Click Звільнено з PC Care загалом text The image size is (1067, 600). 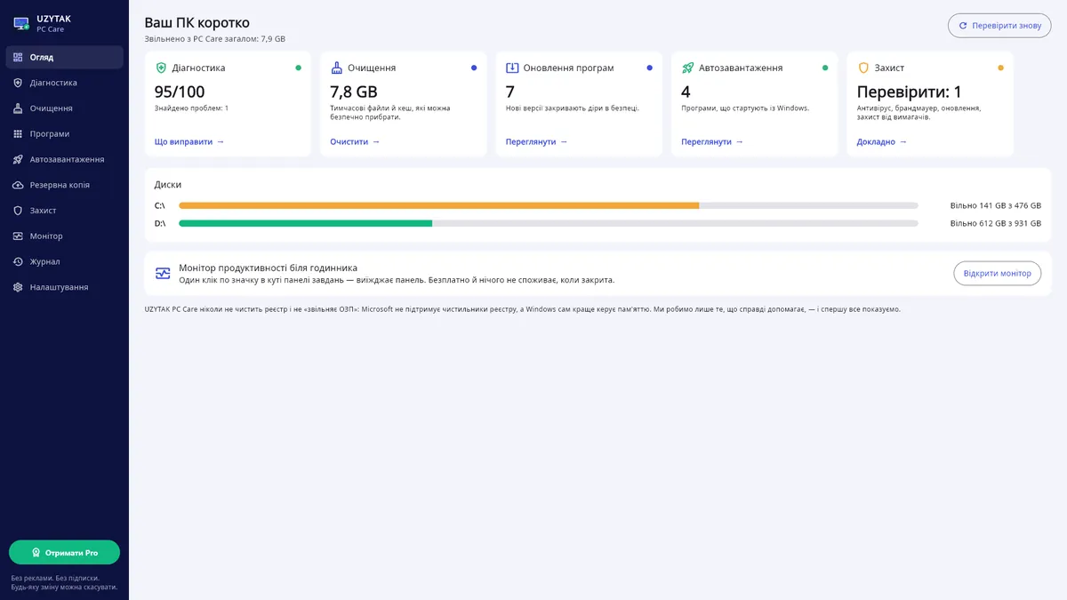(x=215, y=39)
